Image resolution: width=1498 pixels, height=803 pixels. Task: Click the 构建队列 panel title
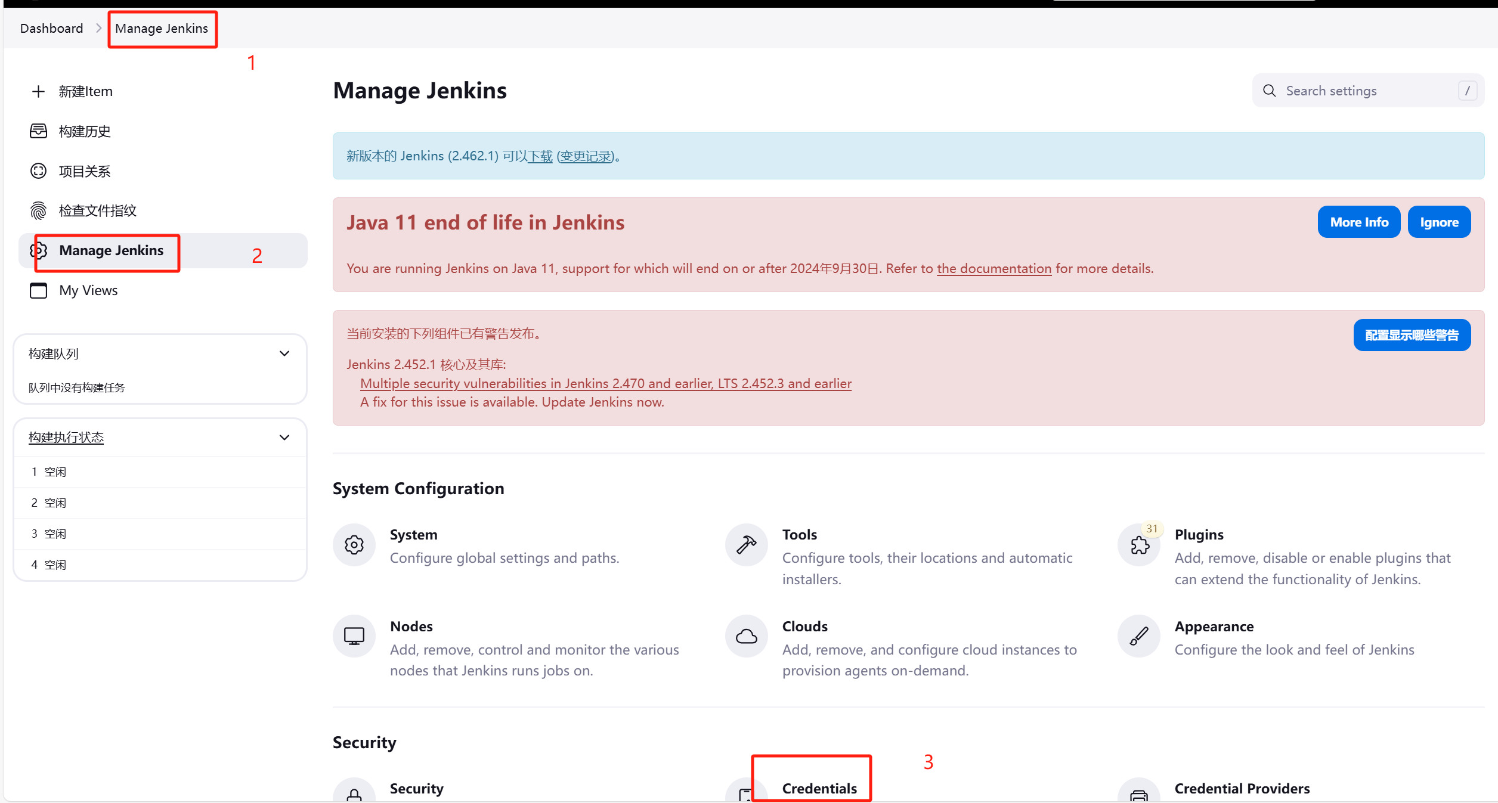(x=54, y=354)
